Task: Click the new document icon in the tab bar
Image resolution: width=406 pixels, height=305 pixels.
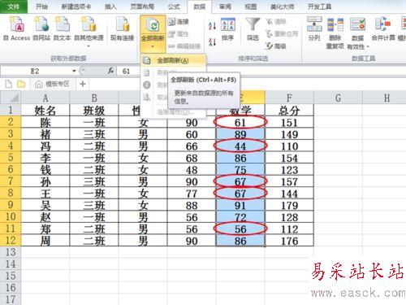Action: point(9,84)
